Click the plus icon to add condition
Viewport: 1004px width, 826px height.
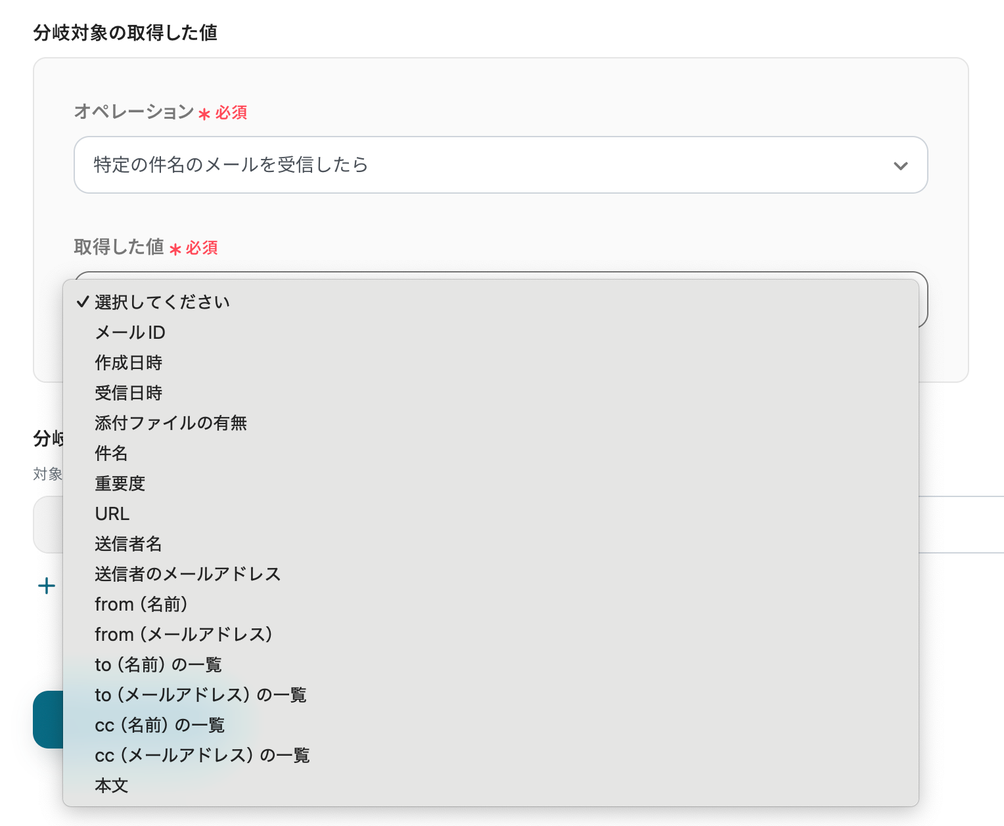(47, 586)
